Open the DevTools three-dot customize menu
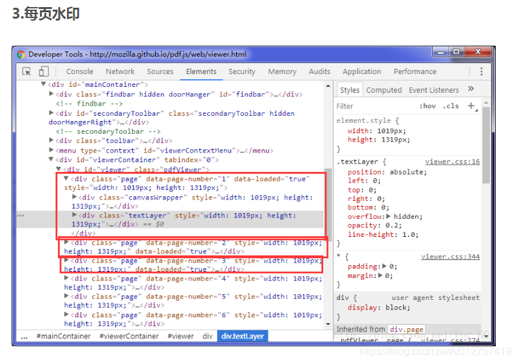This screenshot has width=517, height=363. pos(482,71)
